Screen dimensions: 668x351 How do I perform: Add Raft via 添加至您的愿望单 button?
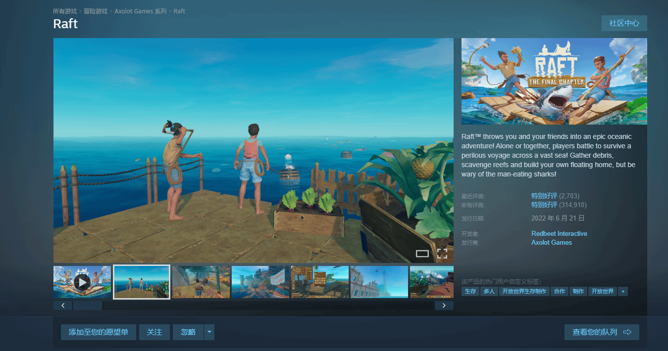[x=98, y=332]
